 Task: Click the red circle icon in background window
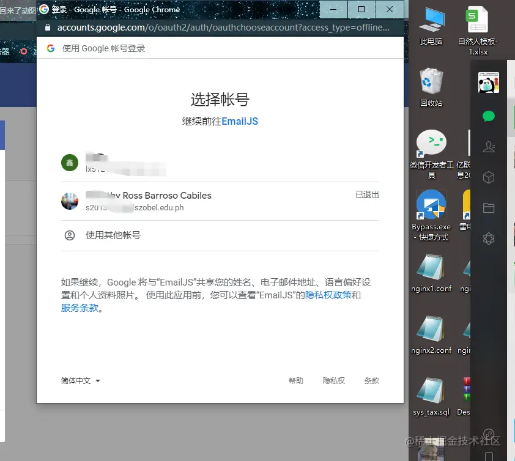(24, 51)
